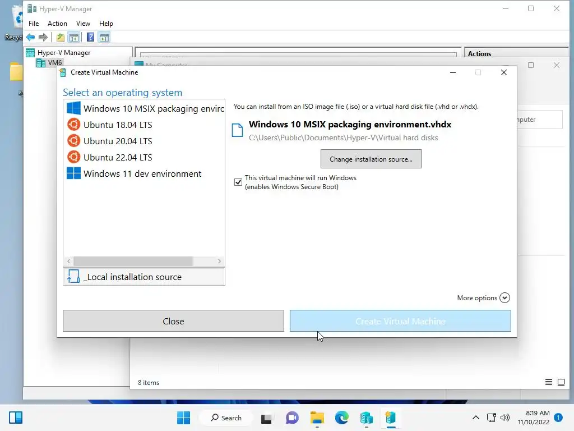Open File Explorer from the taskbar
Image resolution: width=574 pixels, height=431 pixels.
pos(317,418)
